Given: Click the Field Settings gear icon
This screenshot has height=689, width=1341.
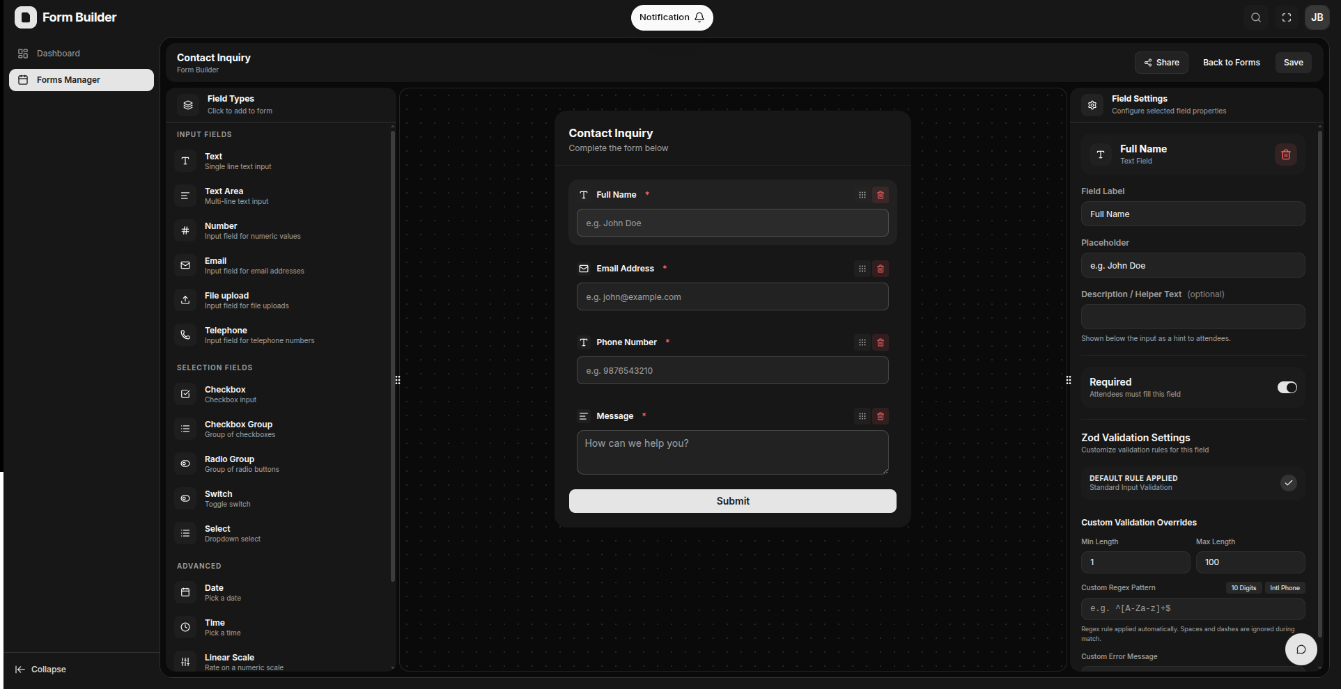Looking at the screenshot, I should pyautogui.click(x=1092, y=105).
